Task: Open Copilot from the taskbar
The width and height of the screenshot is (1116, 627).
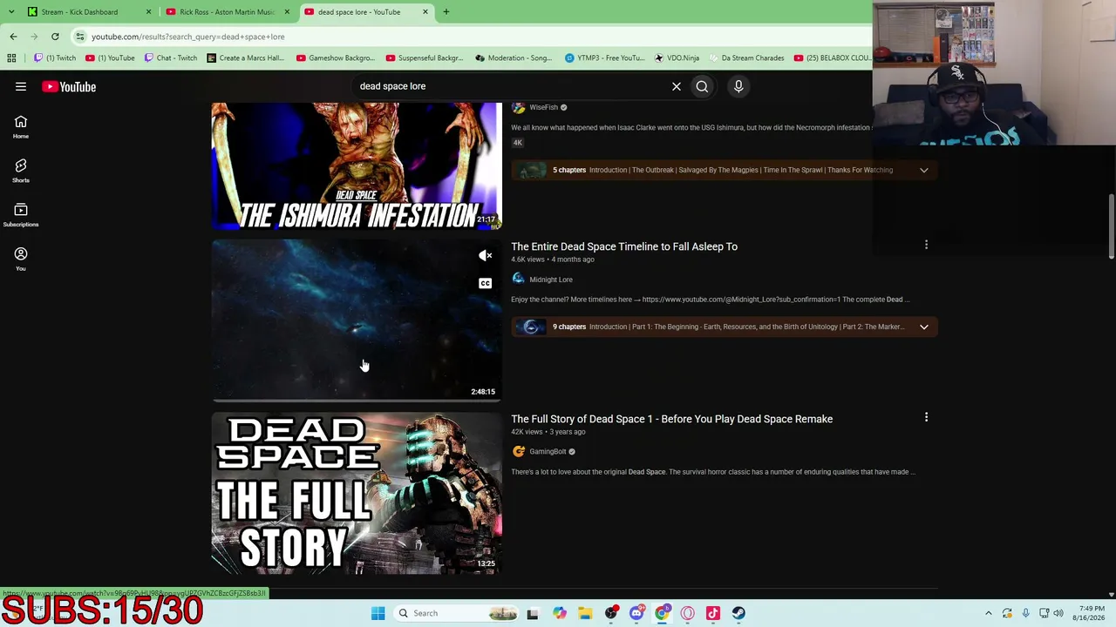Action: coord(560,613)
